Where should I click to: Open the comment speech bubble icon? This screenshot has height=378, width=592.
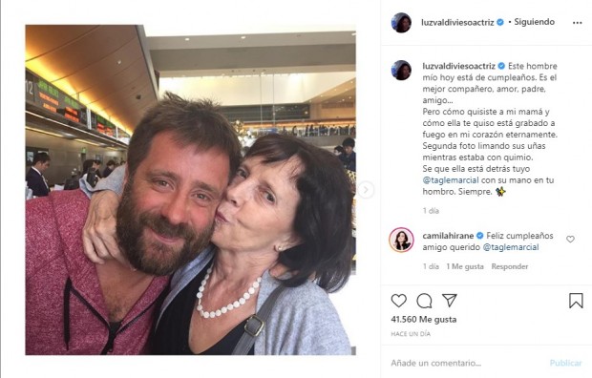(x=424, y=301)
